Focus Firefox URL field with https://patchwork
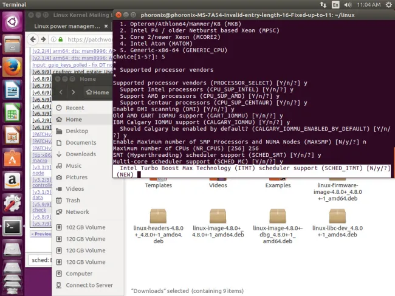Viewport: 395px width, 296px height. pyautogui.click(x=89, y=40)
